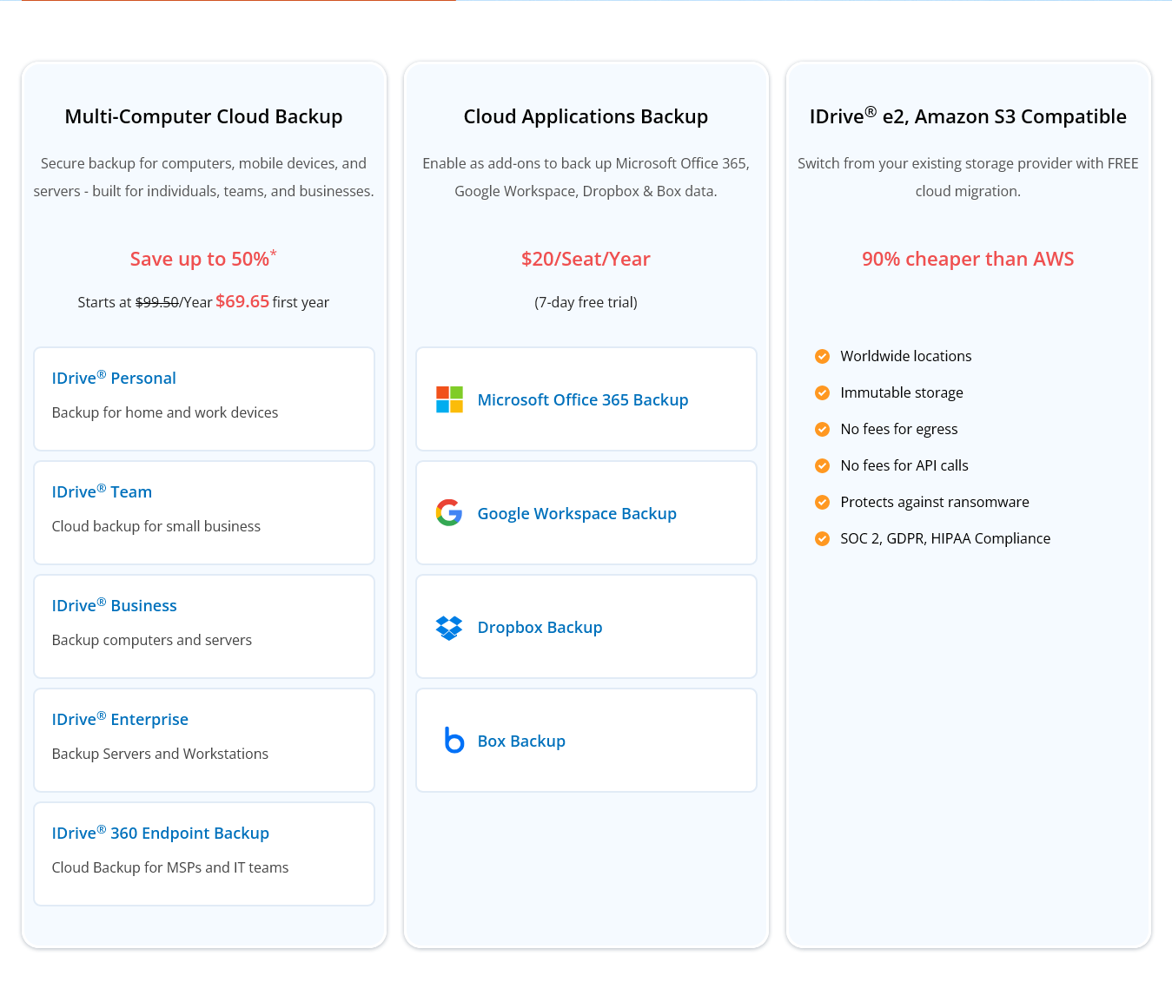Click the Google G logo icon

tap(449, 513)
